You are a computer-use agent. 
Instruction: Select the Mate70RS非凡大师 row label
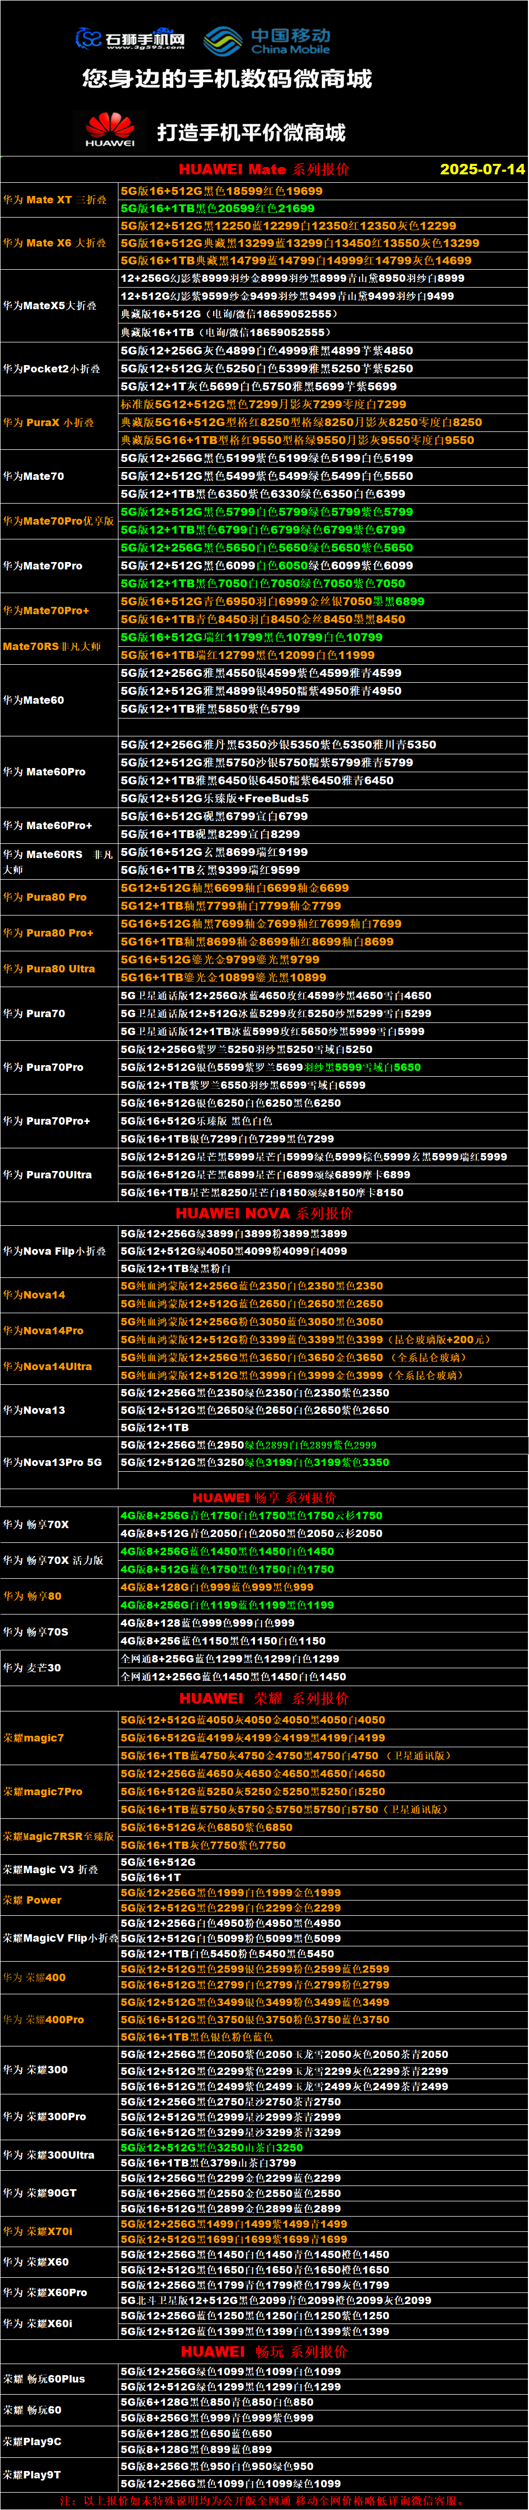[52, 646]
